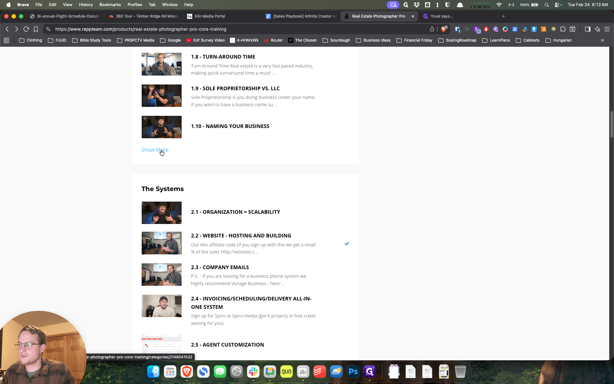Open macOS Spotlight search in menu bar

tap(547, 4)
